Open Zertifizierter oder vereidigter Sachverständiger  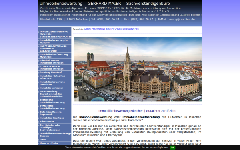click(x=54, y=128)
